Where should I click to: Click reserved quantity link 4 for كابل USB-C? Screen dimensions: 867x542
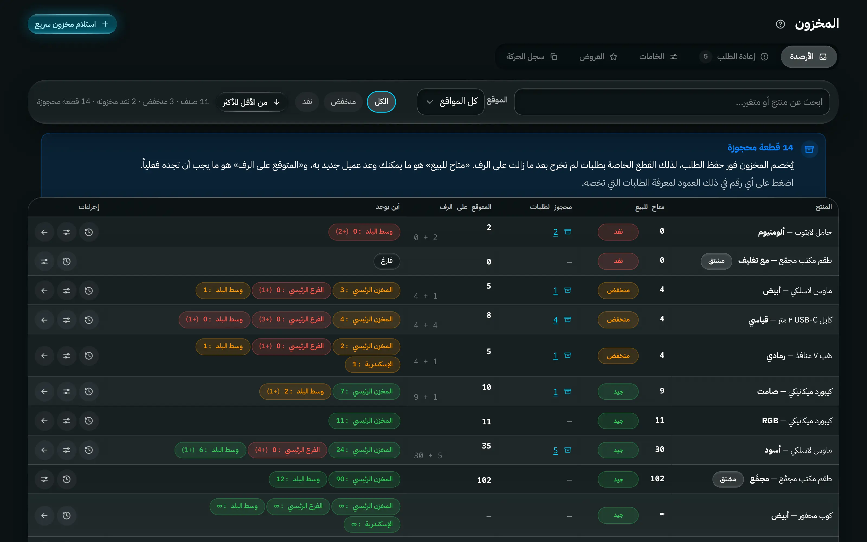pyautogui.click(x=556, y=320)
